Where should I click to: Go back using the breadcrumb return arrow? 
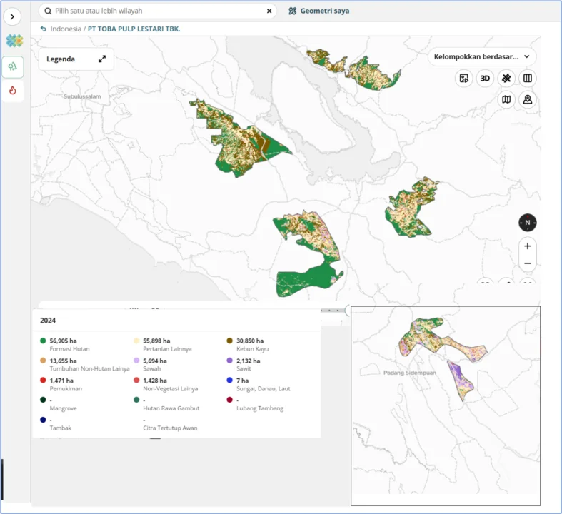[x=44, y=29]
